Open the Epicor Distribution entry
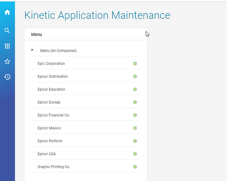 tap(86, 76)
